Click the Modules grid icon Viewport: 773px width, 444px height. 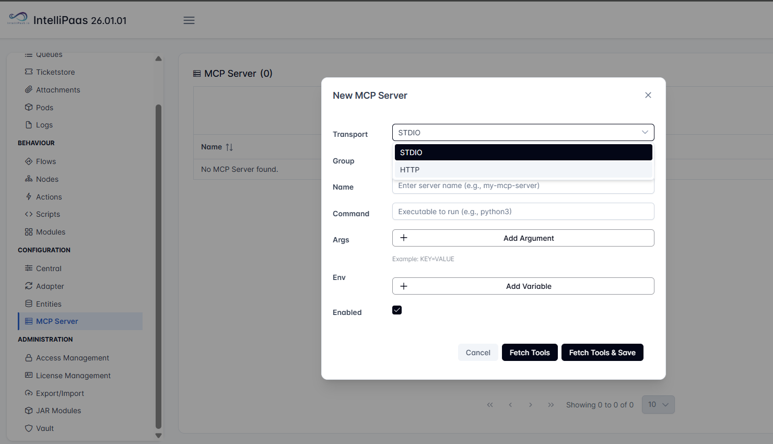pos(29,232)
